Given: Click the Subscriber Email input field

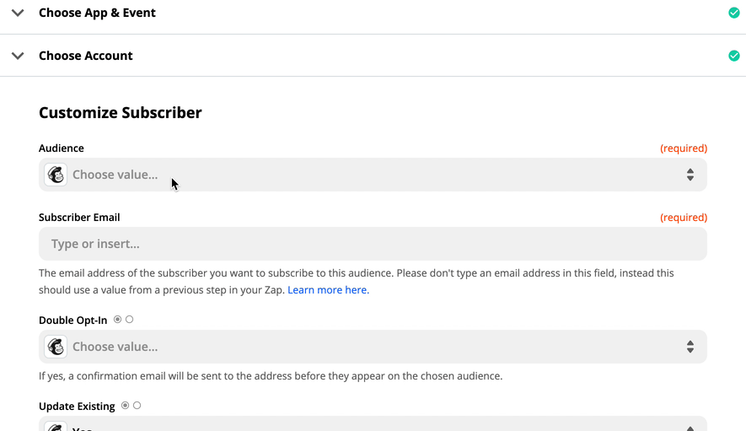Looking at the screenshot, I should click(373, 244).
